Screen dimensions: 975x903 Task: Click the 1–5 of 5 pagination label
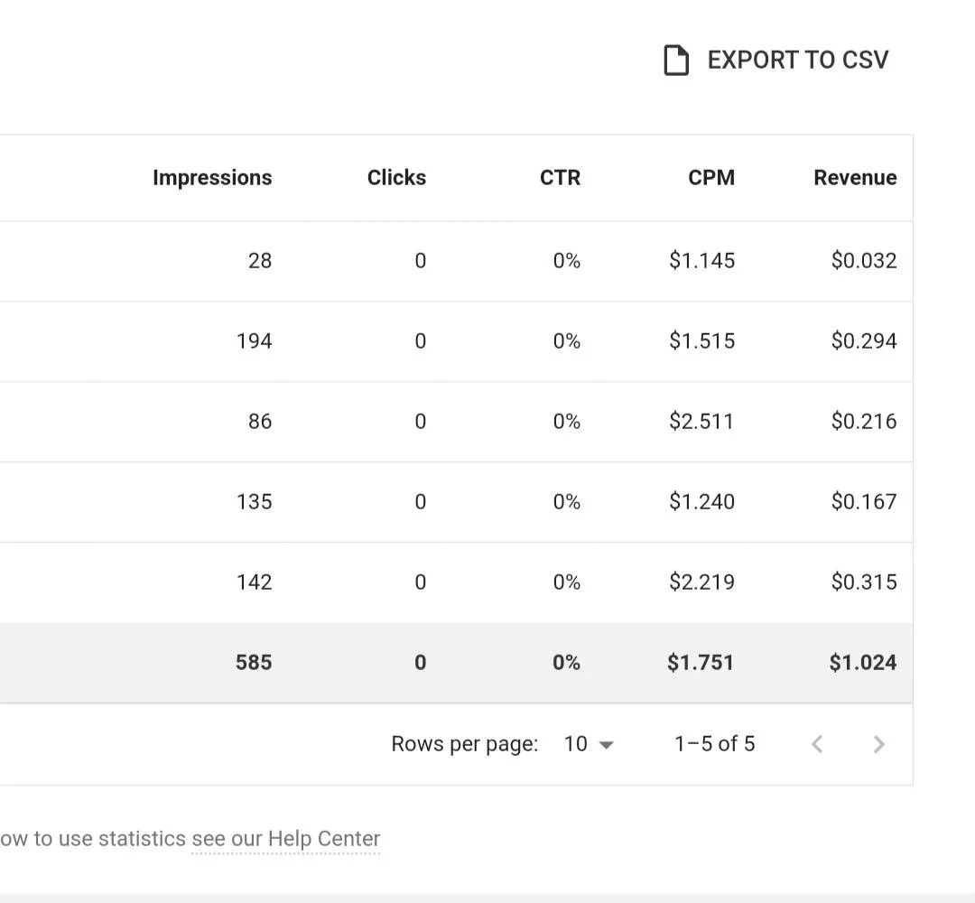pos(714,744)
